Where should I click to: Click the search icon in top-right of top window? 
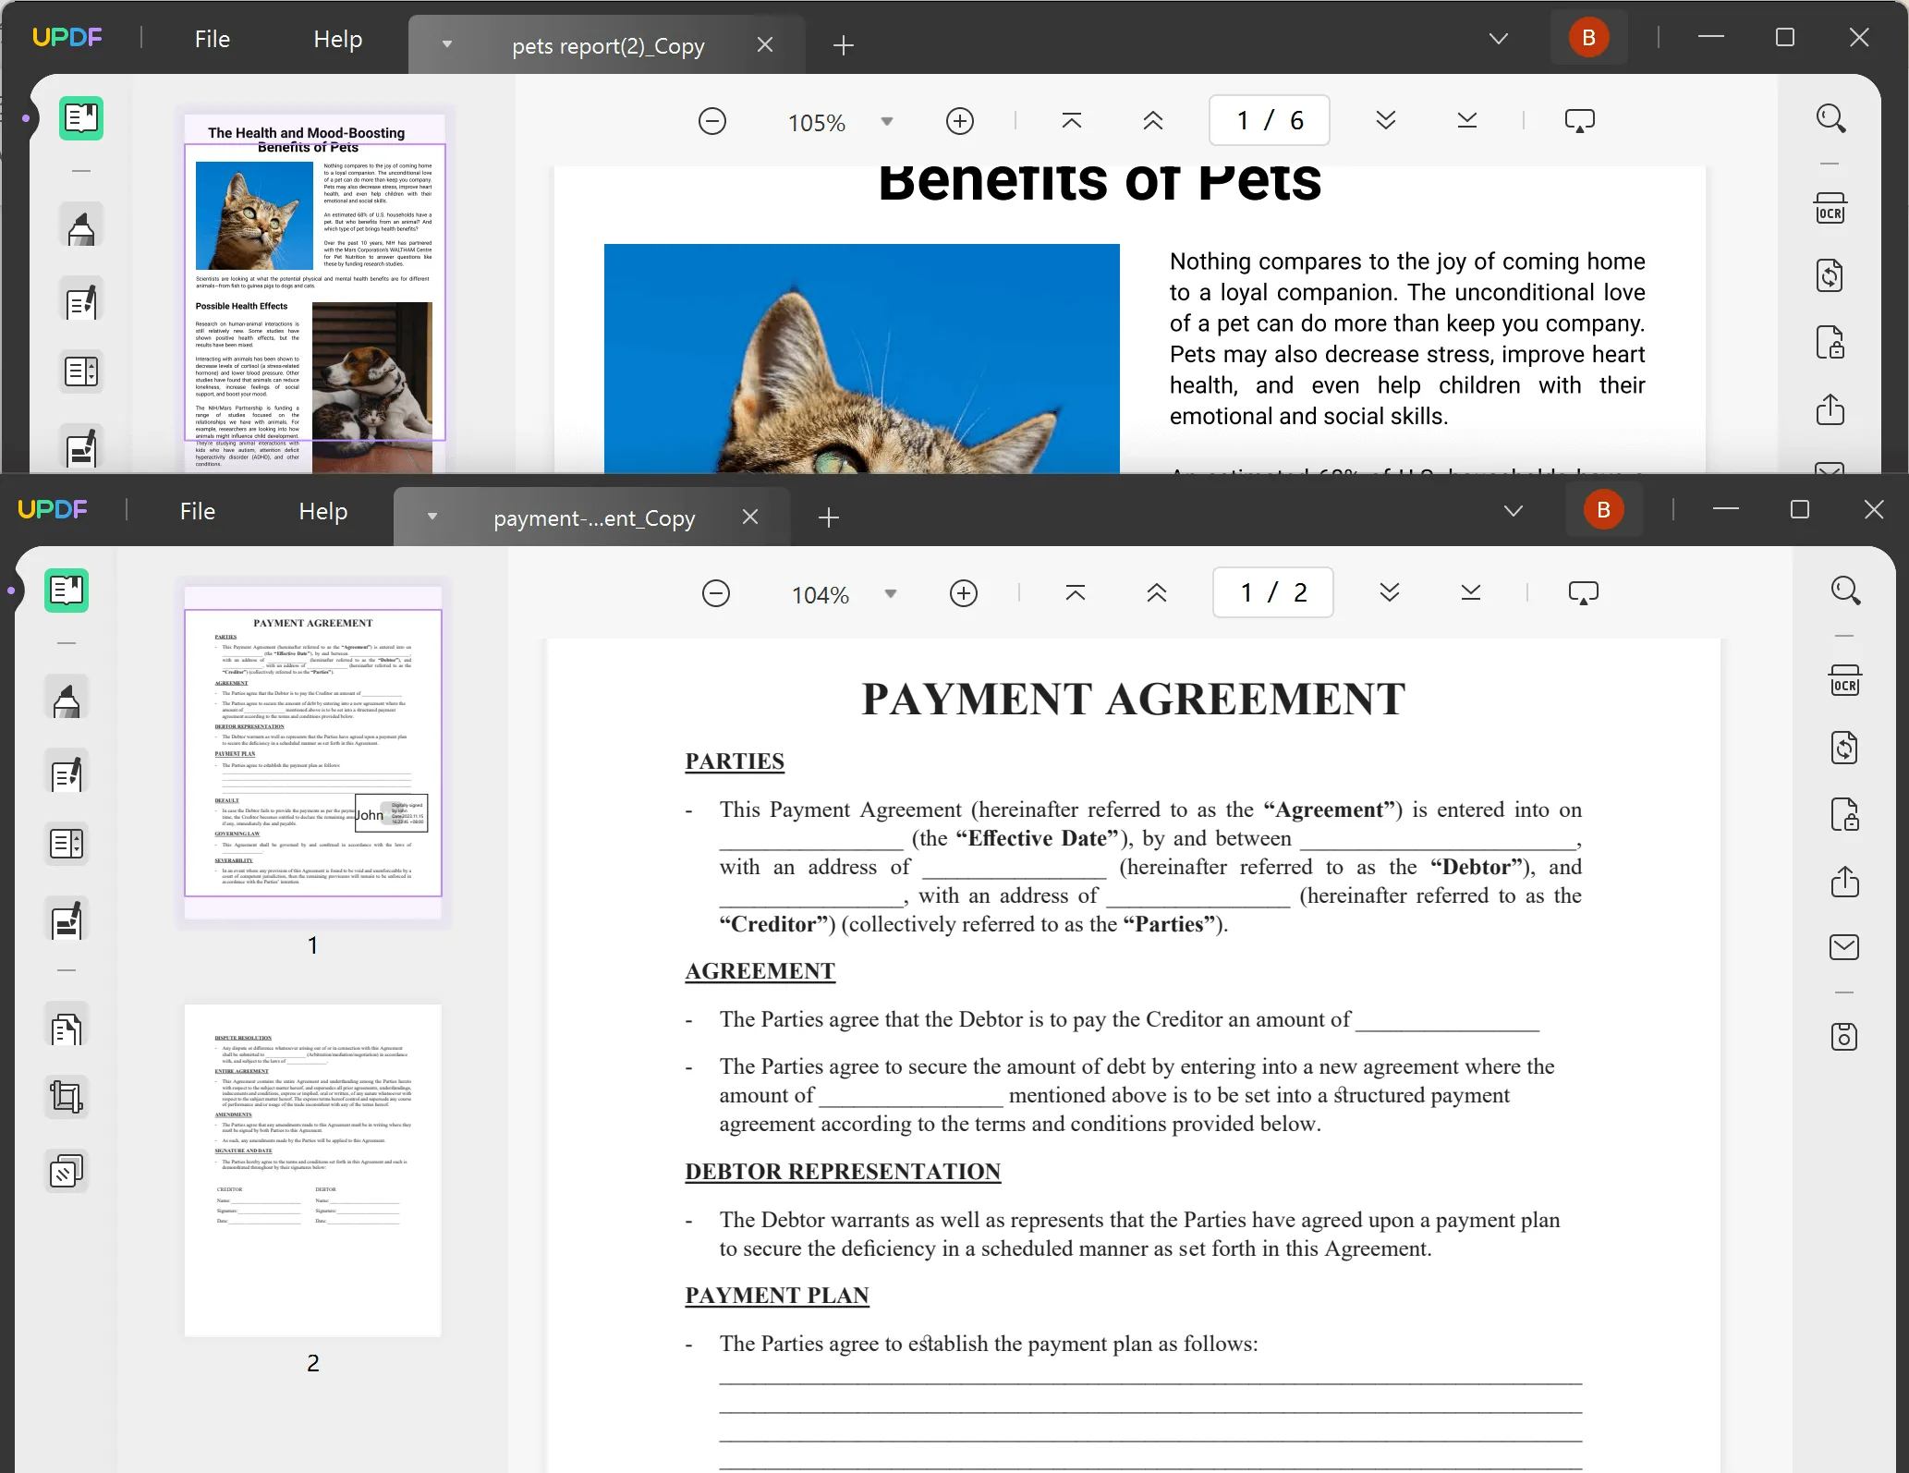tap(1831, 119)
